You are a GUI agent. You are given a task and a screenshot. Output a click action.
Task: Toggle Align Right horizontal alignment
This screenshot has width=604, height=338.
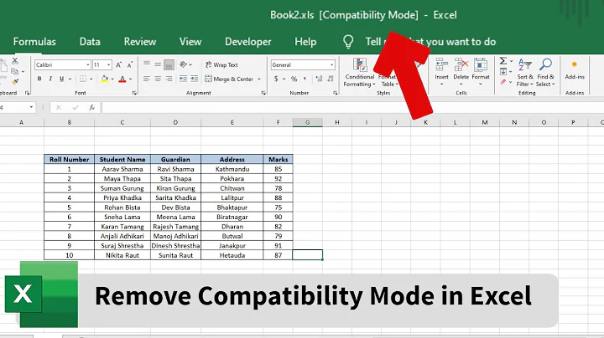click(169, 79)
